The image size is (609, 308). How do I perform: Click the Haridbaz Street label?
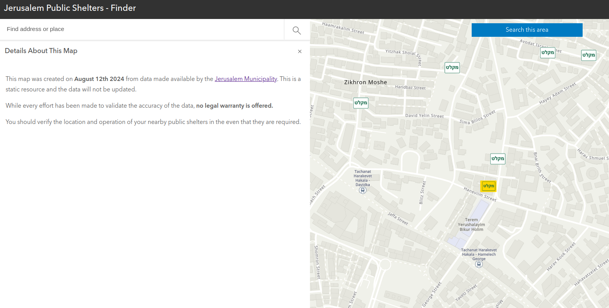(410, 88)
